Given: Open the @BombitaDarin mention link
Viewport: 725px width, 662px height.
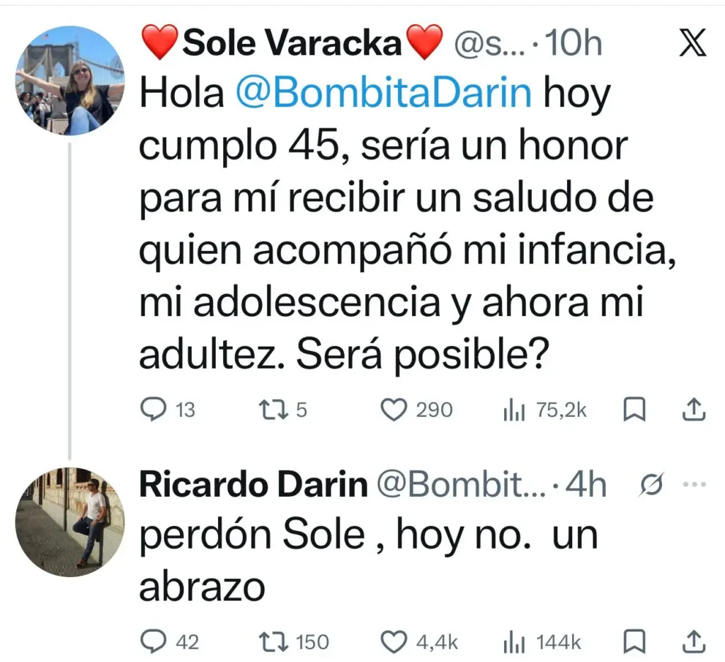Looking at the screenshot, I should point(382,93).
